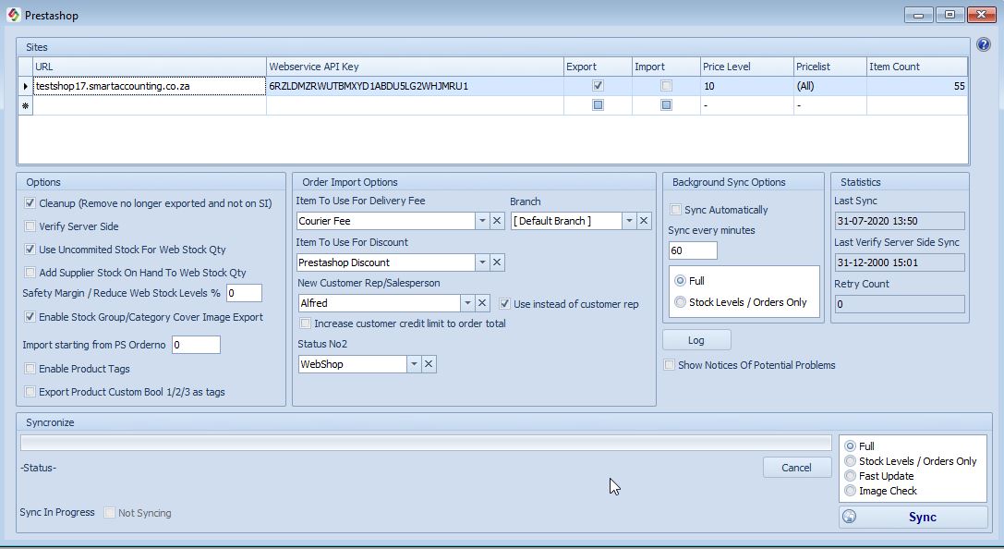The width and height of the screenshot is (1004, 549).
Task: Select the Webservice API key cell
Action: [415, 86]
